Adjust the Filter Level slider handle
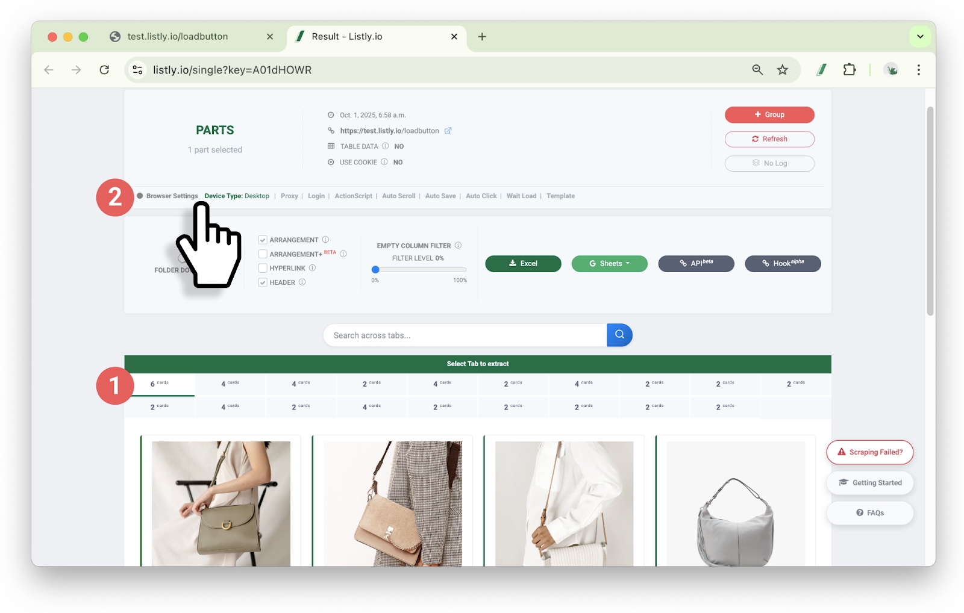This screenshot has height=613, width=964. [375, 270]
